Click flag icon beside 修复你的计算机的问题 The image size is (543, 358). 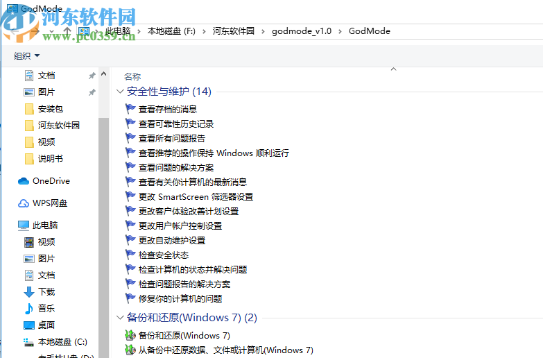[130, 298]
